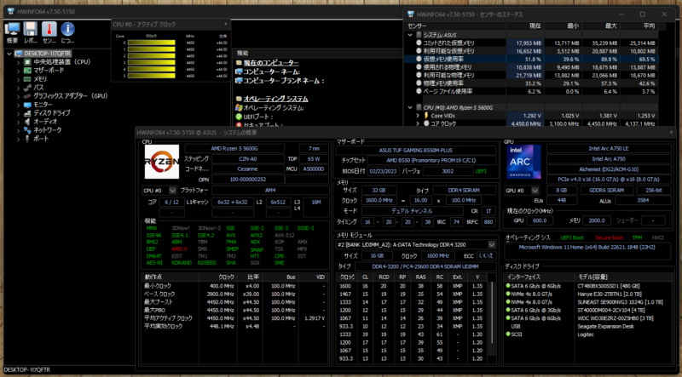Click the ネットワーク network icon

tap(27, 130)
